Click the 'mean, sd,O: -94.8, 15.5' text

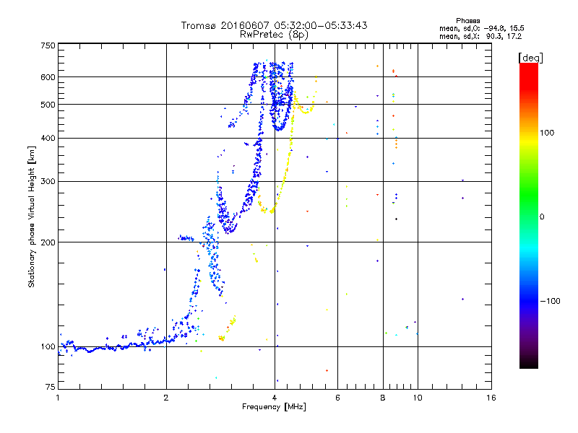pyautogui.click(x=482, y=28)
